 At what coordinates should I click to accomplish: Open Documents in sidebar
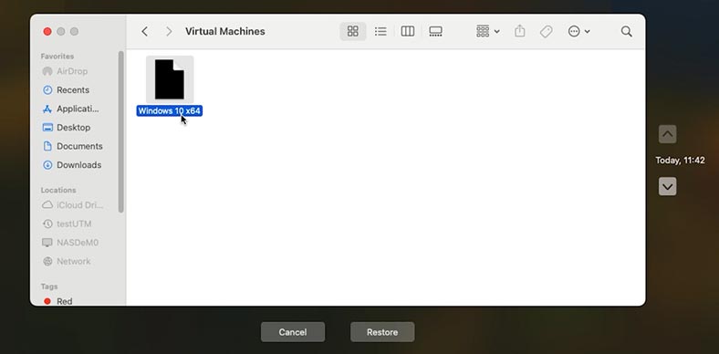73,146
